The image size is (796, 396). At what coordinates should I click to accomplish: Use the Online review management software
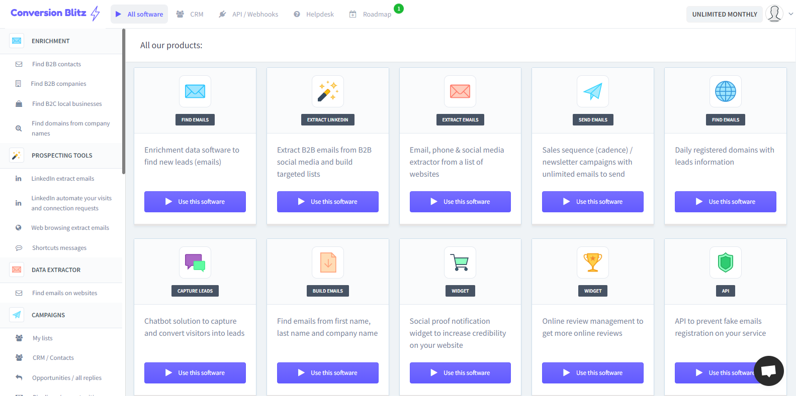593,373
